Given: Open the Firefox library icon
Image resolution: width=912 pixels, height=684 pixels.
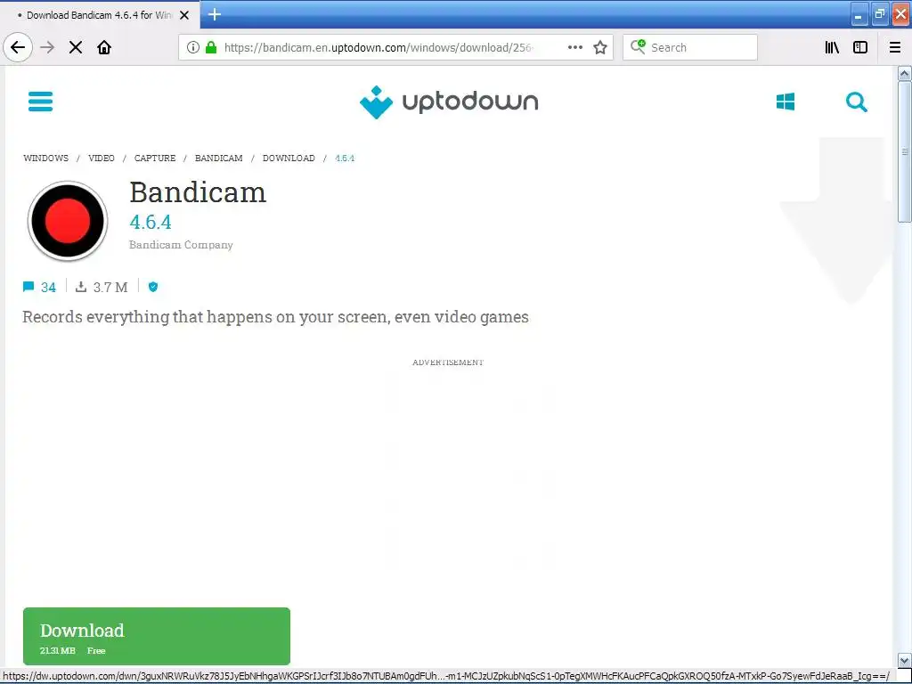Looking at the screenshot, I should (832, 47).
